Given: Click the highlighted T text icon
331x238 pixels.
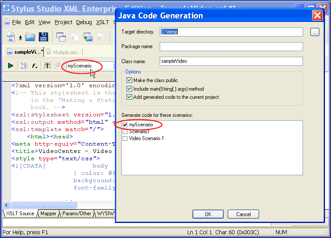Looking at the screenshot, I should point(47,66).
